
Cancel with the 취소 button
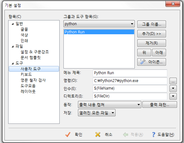coord(104,135)
